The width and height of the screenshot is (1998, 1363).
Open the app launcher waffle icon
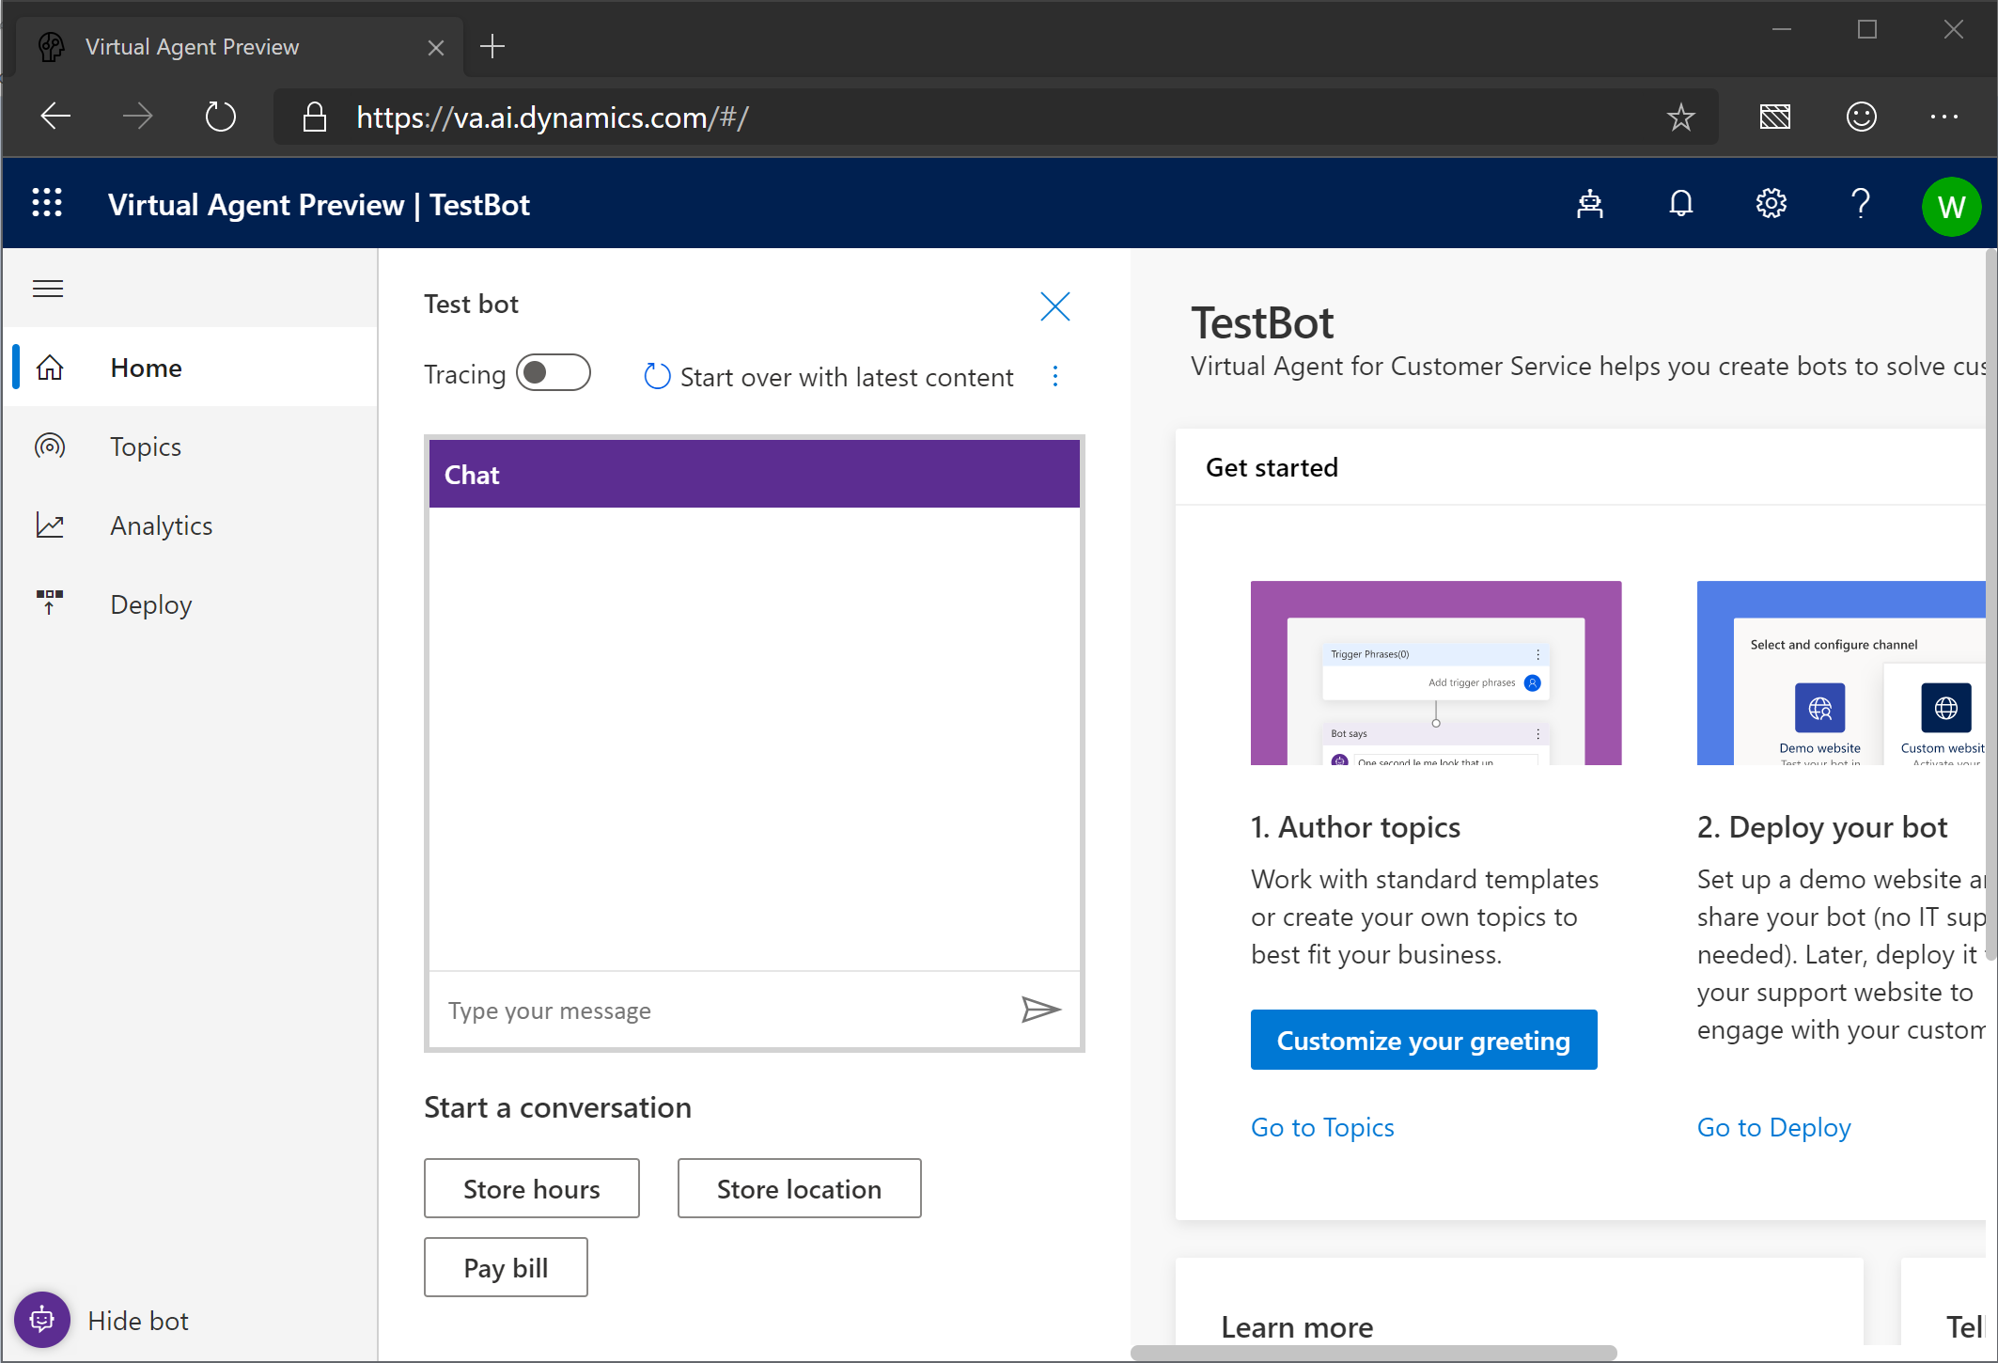[47, 204]
